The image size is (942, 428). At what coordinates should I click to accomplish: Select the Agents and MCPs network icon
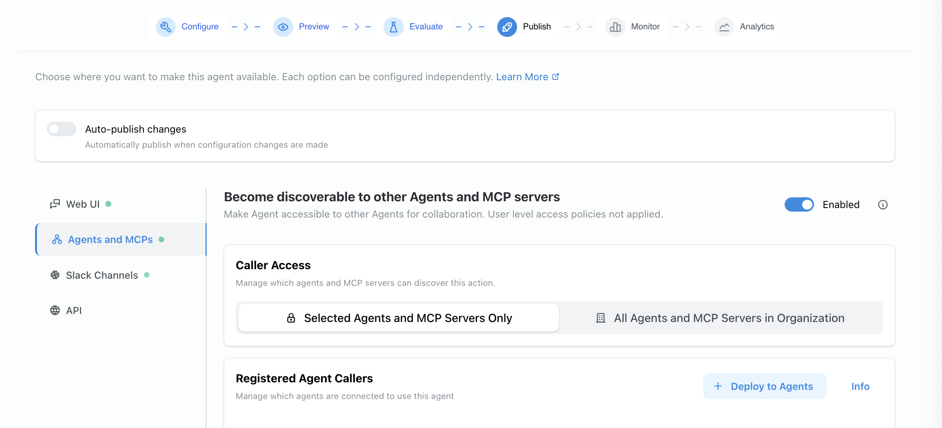[56, 239]
